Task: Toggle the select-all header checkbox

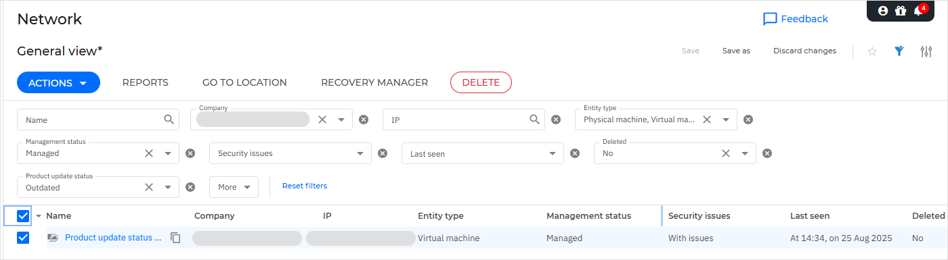Action: [23, 216]
